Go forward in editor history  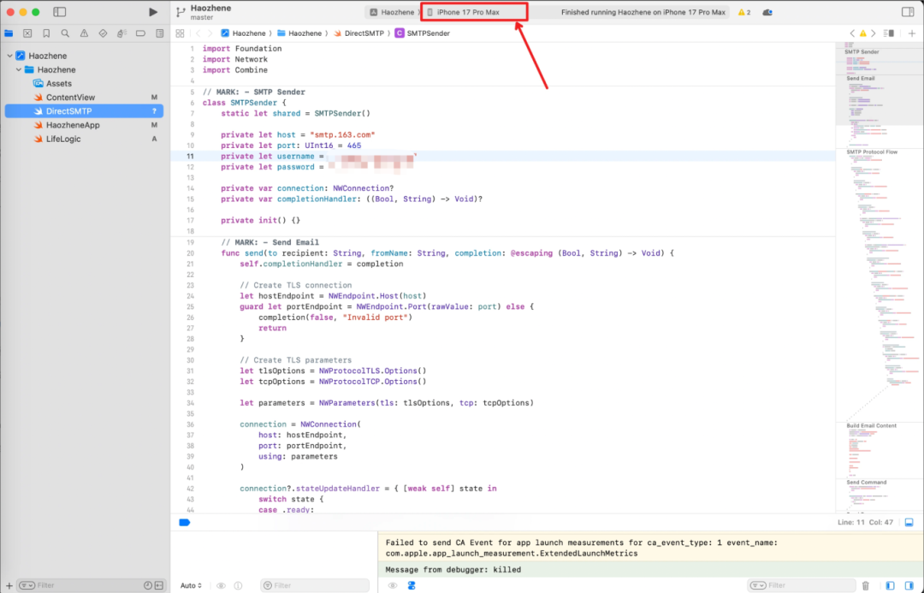click(x=210, y=33)
